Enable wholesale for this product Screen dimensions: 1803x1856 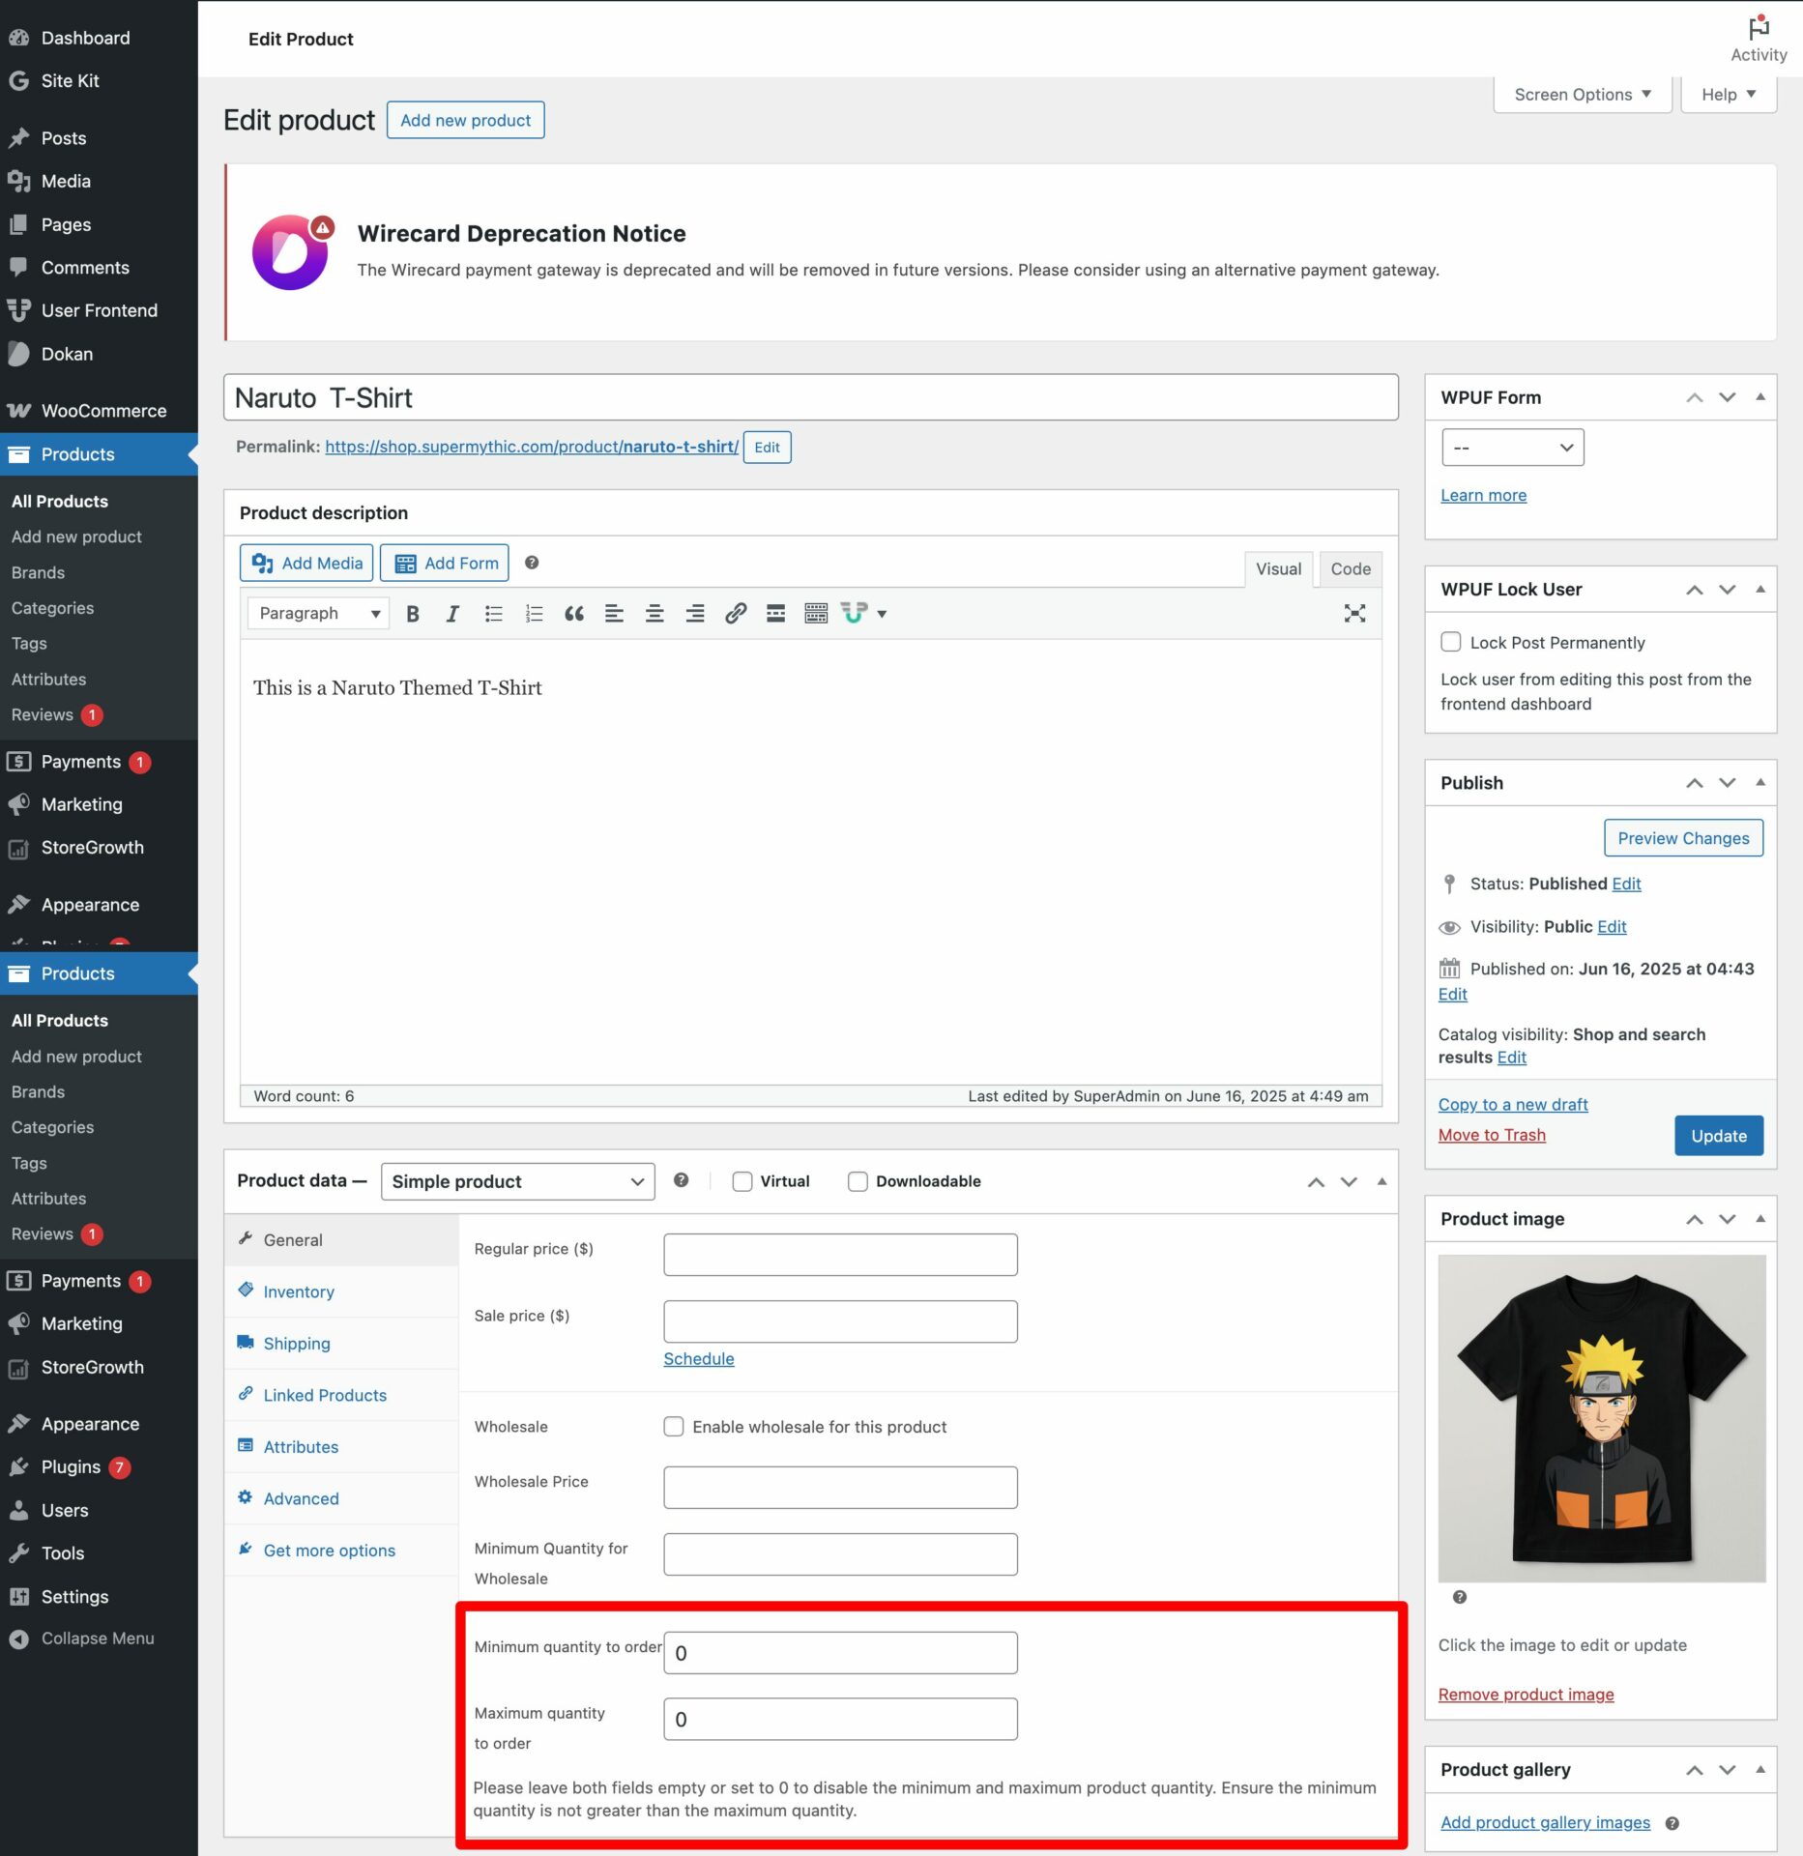(674, 1427)
